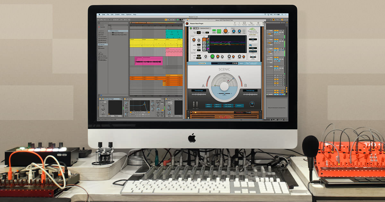Select note slot 2 in Quad Note Generator

204,43
